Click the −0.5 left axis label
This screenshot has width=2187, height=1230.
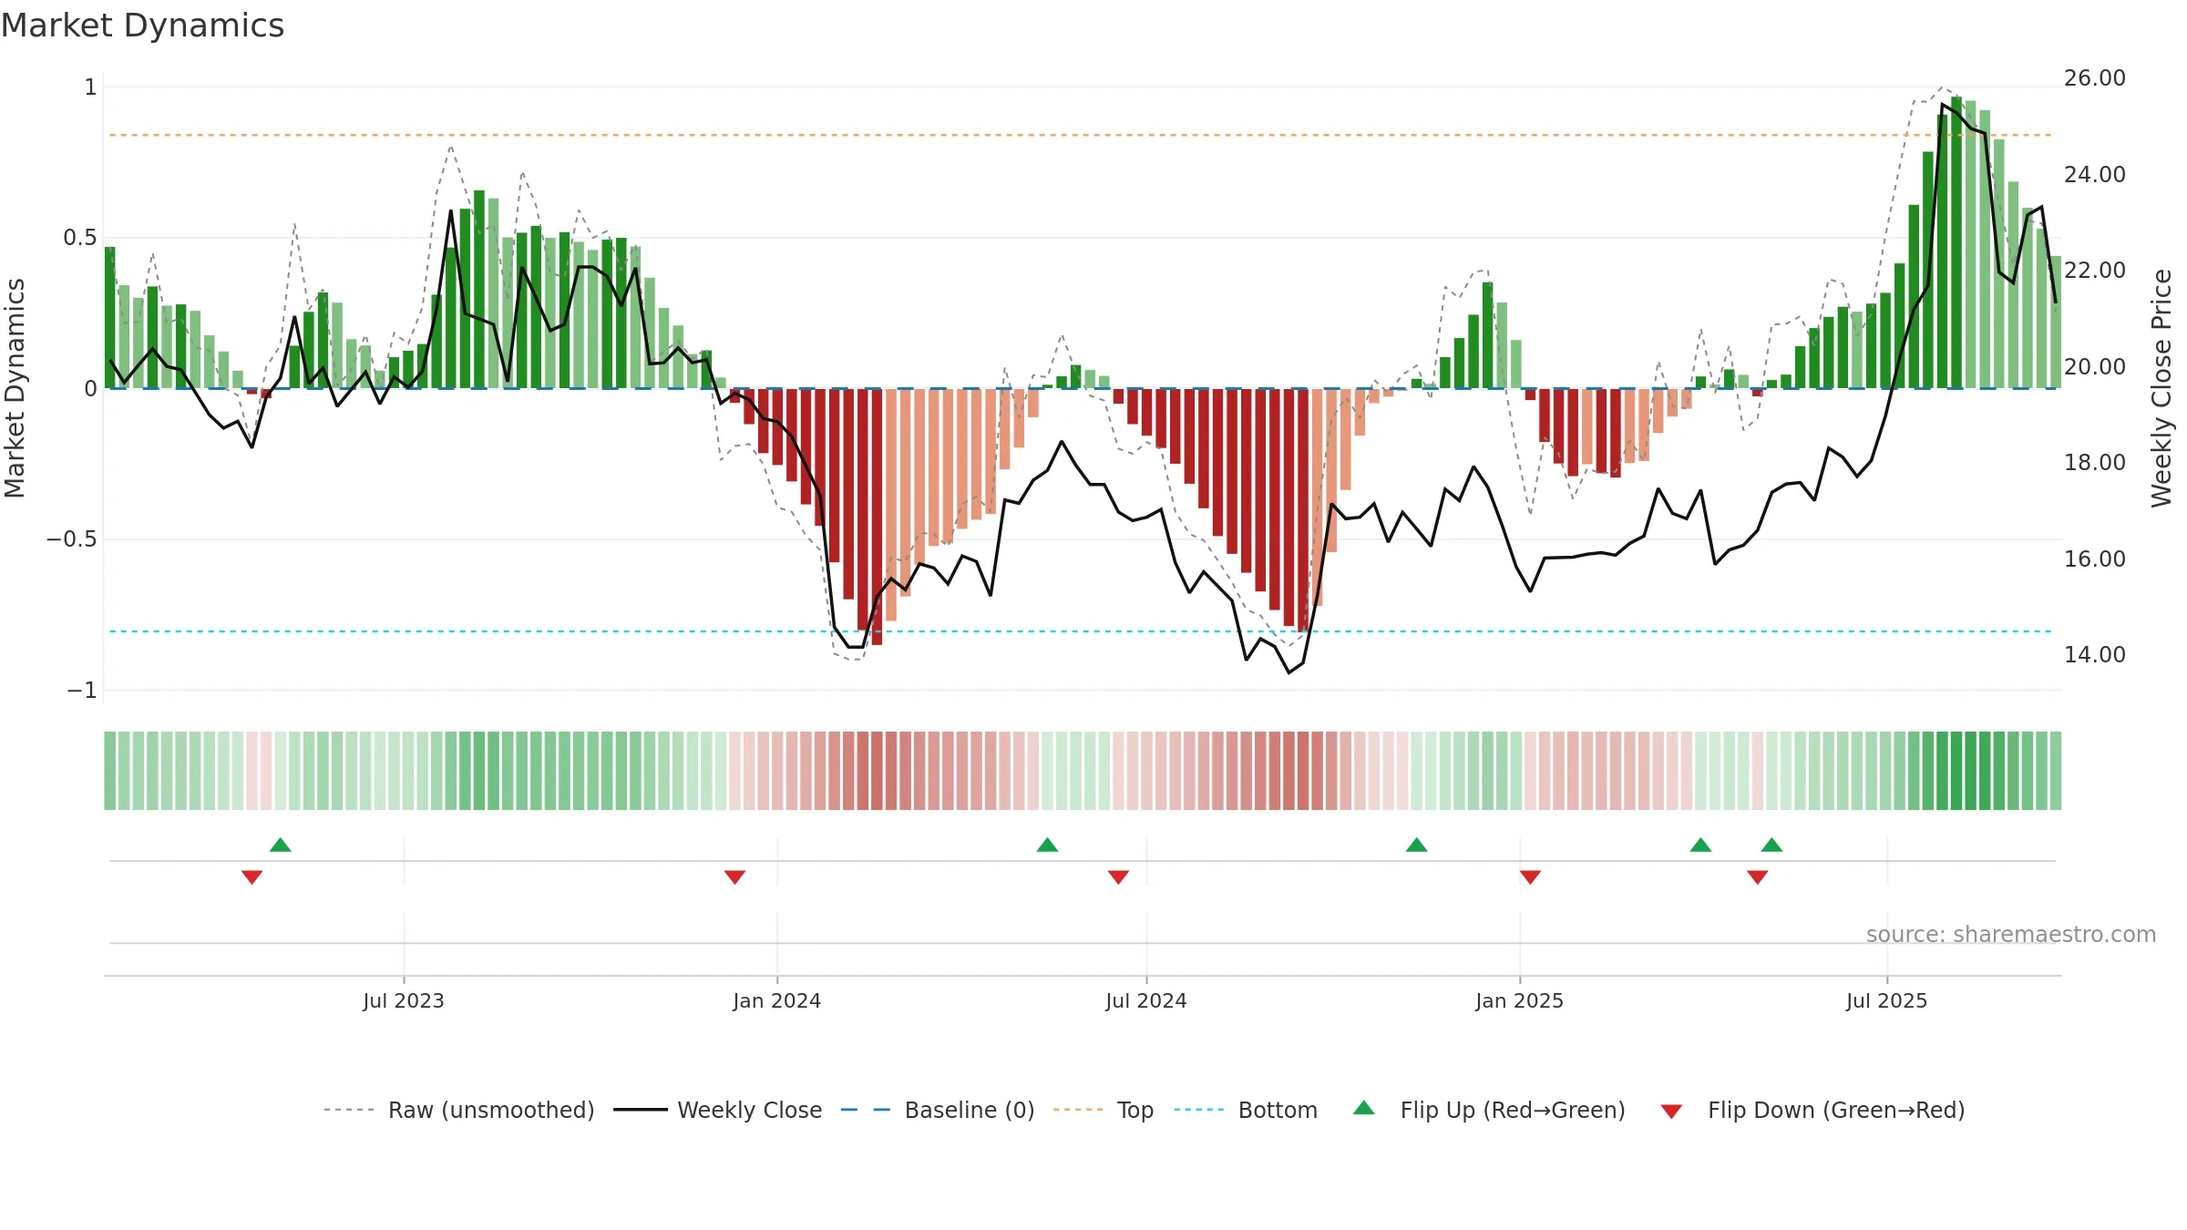(72, 539)
